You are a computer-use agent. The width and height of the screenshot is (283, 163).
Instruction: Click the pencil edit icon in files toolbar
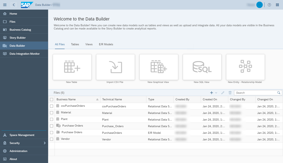[x=223, y=93]
